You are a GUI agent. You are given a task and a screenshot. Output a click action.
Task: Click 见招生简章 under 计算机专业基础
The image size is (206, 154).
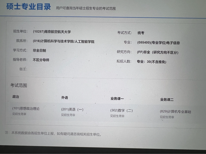click(x=167, y=117)
